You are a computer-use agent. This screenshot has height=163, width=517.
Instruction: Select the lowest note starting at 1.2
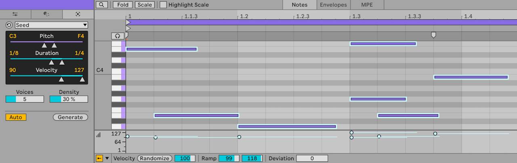click(x=287, y=126)
